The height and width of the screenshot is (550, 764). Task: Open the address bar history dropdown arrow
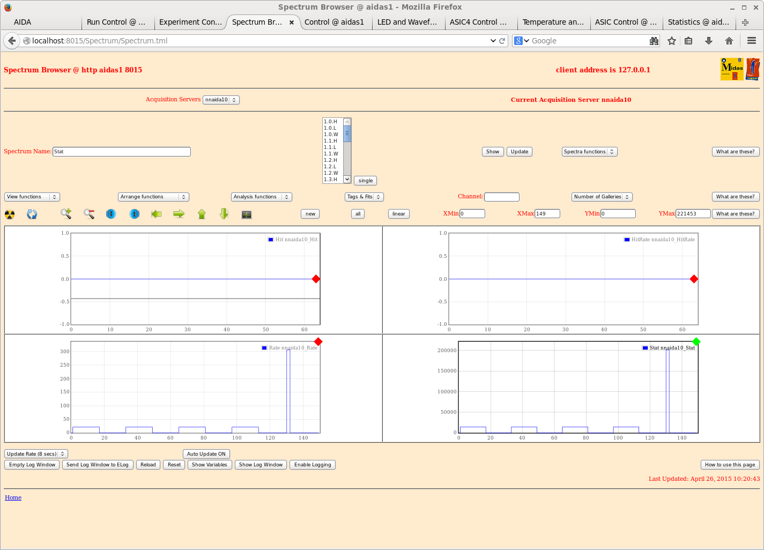[x=493, y=41]
